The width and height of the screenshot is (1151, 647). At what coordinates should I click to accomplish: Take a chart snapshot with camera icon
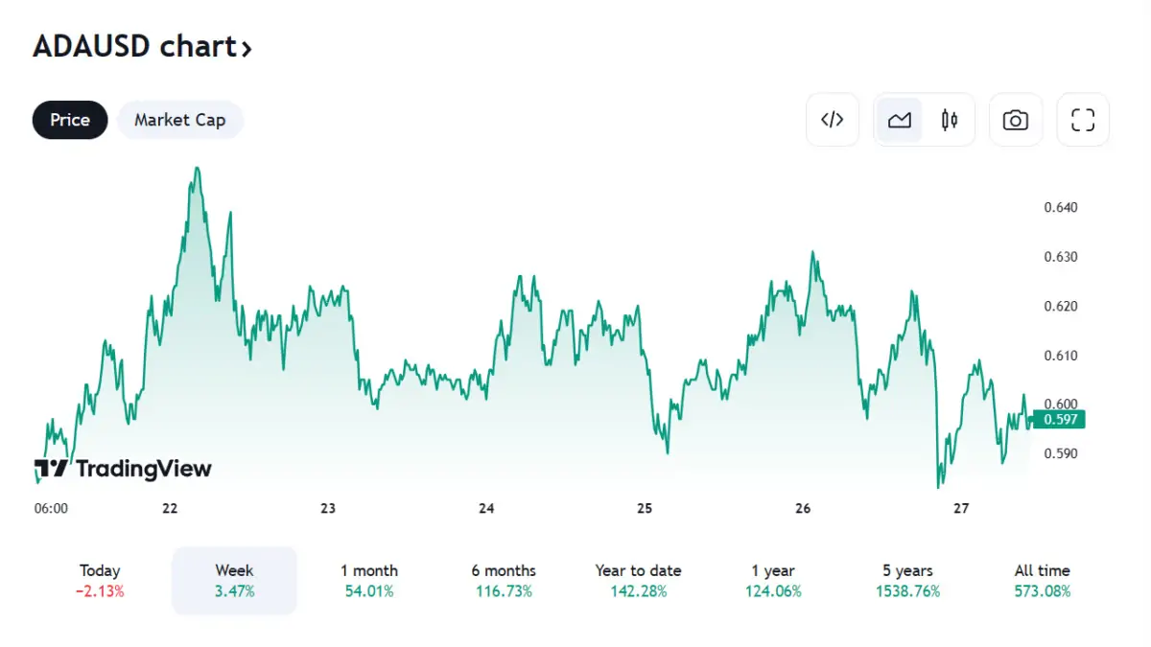coord(1016,120)
